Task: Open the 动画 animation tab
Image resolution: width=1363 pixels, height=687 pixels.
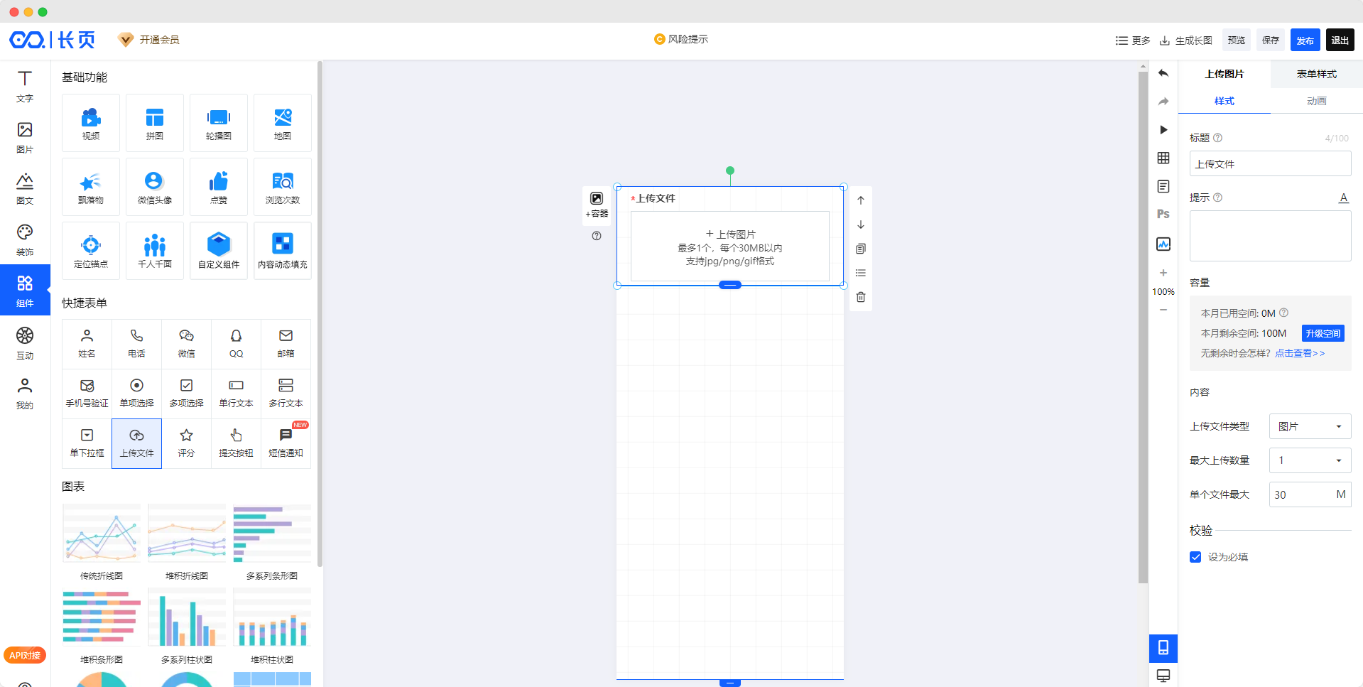Action: click(x=1316, y=101)
